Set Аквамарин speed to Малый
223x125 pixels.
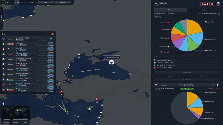pos(51,42)
